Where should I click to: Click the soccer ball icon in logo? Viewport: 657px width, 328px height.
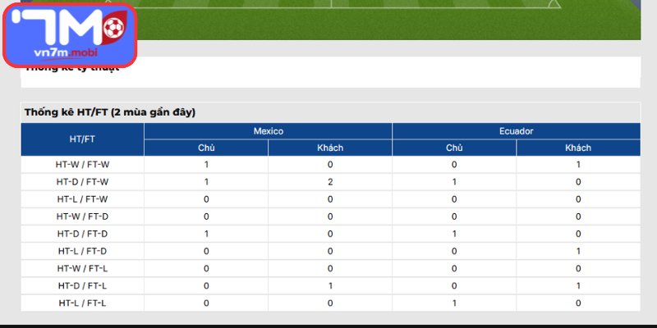click(113, 28)
